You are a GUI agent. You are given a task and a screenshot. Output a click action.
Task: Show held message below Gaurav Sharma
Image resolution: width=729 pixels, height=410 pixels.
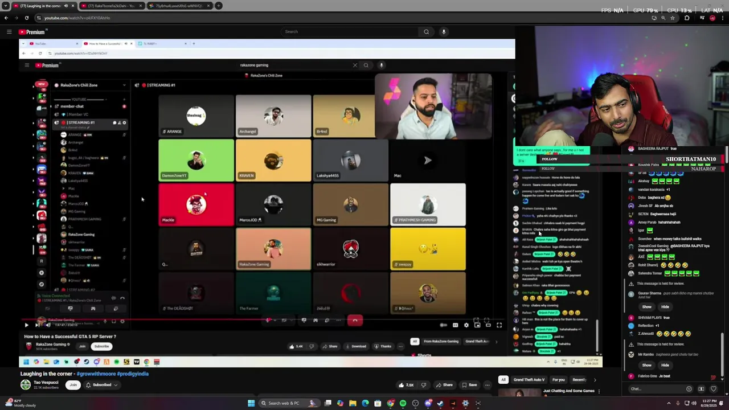click(646, 307)
